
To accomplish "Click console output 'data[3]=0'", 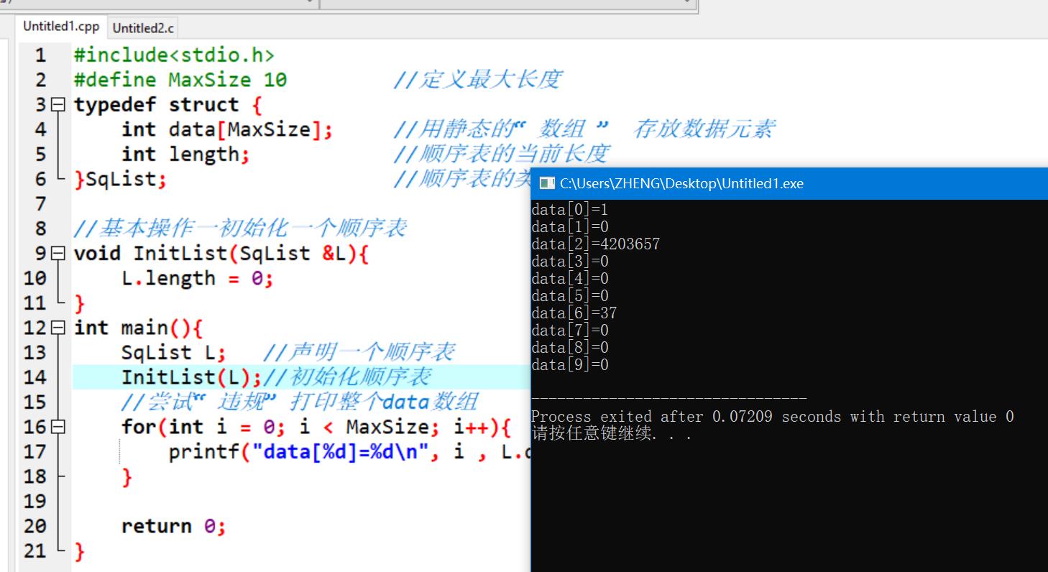I will 570,262.
